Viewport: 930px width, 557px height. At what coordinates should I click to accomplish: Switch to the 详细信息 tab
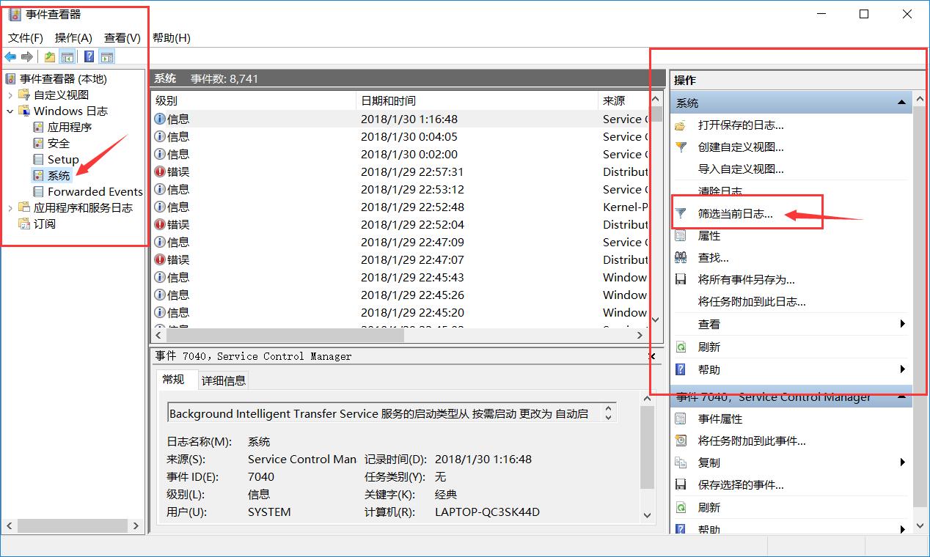pyautogui.click(x=222, y=380)
